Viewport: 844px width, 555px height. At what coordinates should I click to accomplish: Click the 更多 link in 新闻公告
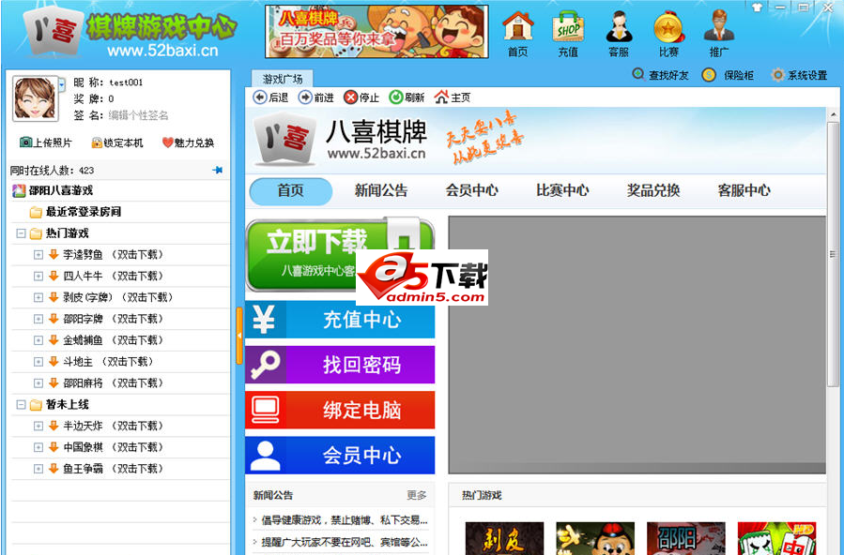[417, 495]
